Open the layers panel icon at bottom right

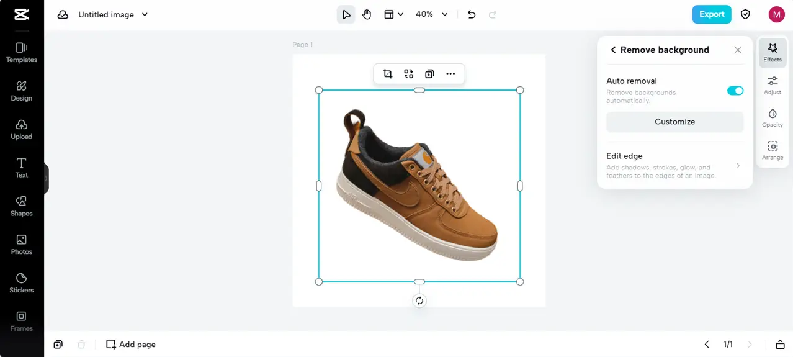pos(780,345)
